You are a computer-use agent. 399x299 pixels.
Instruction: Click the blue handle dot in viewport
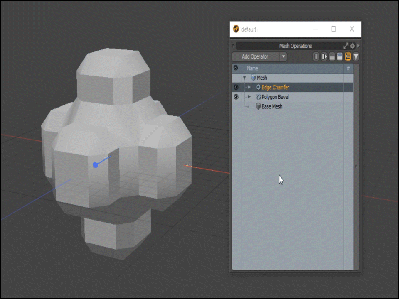pos(95,165)
